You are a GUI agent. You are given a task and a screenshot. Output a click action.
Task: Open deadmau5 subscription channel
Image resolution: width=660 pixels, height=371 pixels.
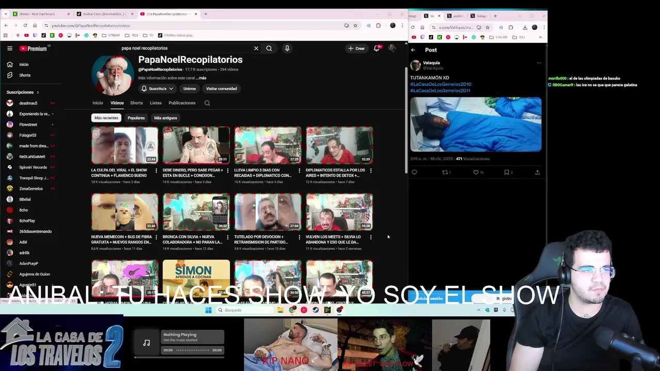[28, 103]
